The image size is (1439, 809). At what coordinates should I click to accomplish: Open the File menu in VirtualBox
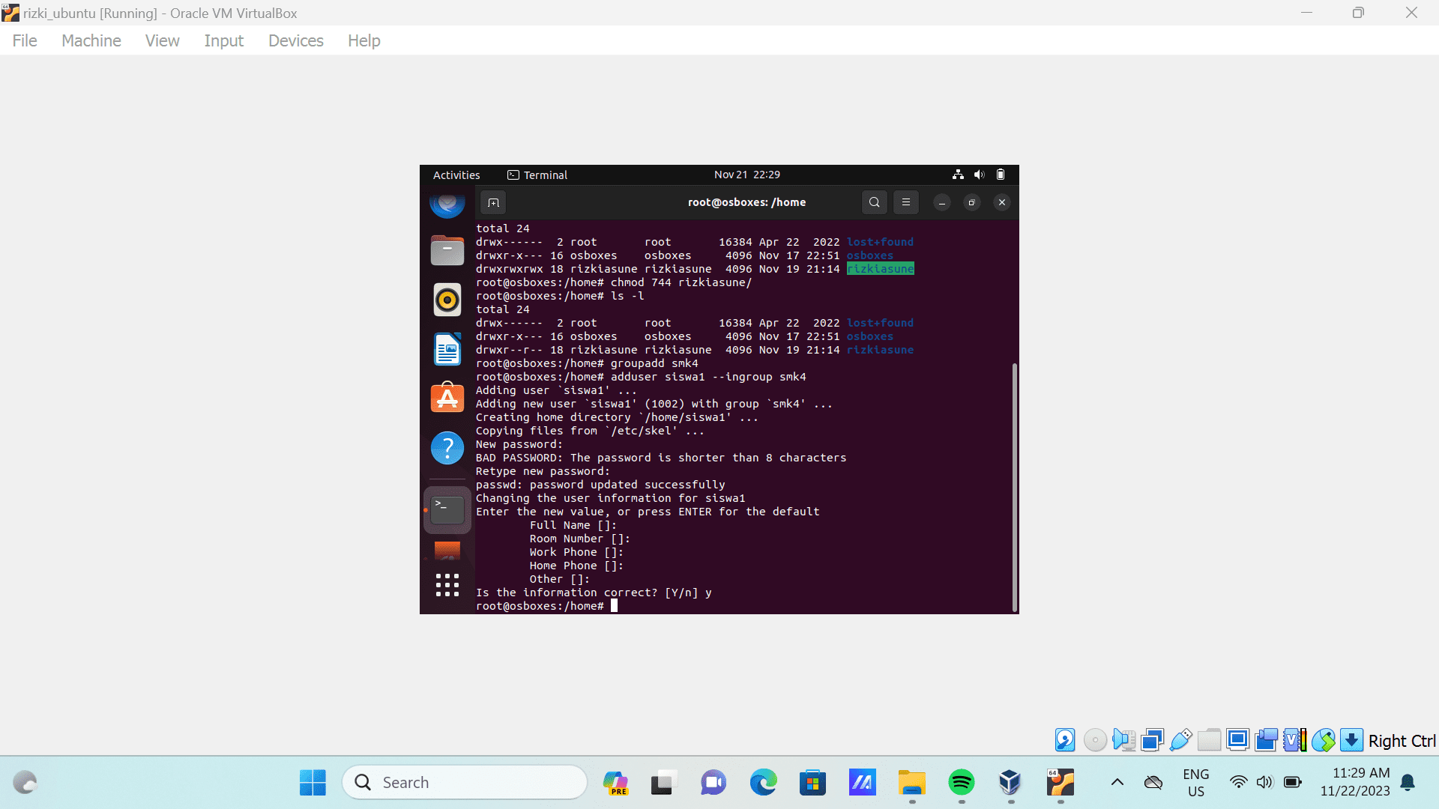tap(25, 40)
